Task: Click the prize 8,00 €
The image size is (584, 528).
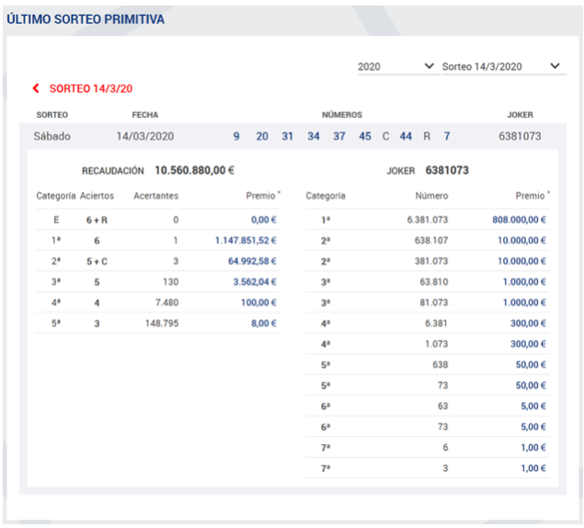Action: [x=264, y=324]
